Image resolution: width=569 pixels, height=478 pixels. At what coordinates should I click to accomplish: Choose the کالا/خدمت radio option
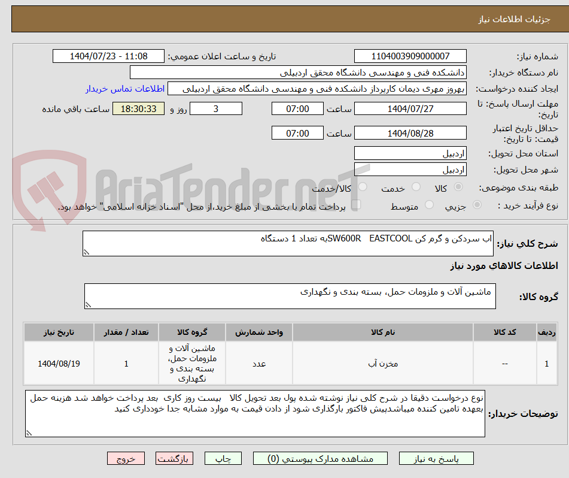pos(362,185)
